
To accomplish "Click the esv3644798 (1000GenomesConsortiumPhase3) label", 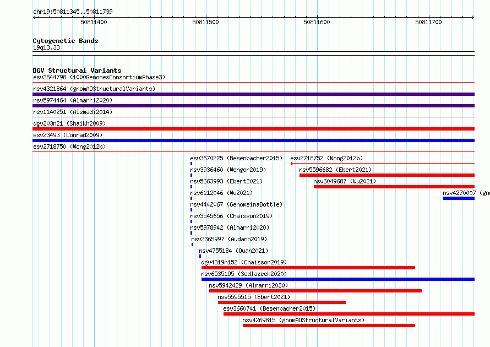I will (x=99, y=77).
